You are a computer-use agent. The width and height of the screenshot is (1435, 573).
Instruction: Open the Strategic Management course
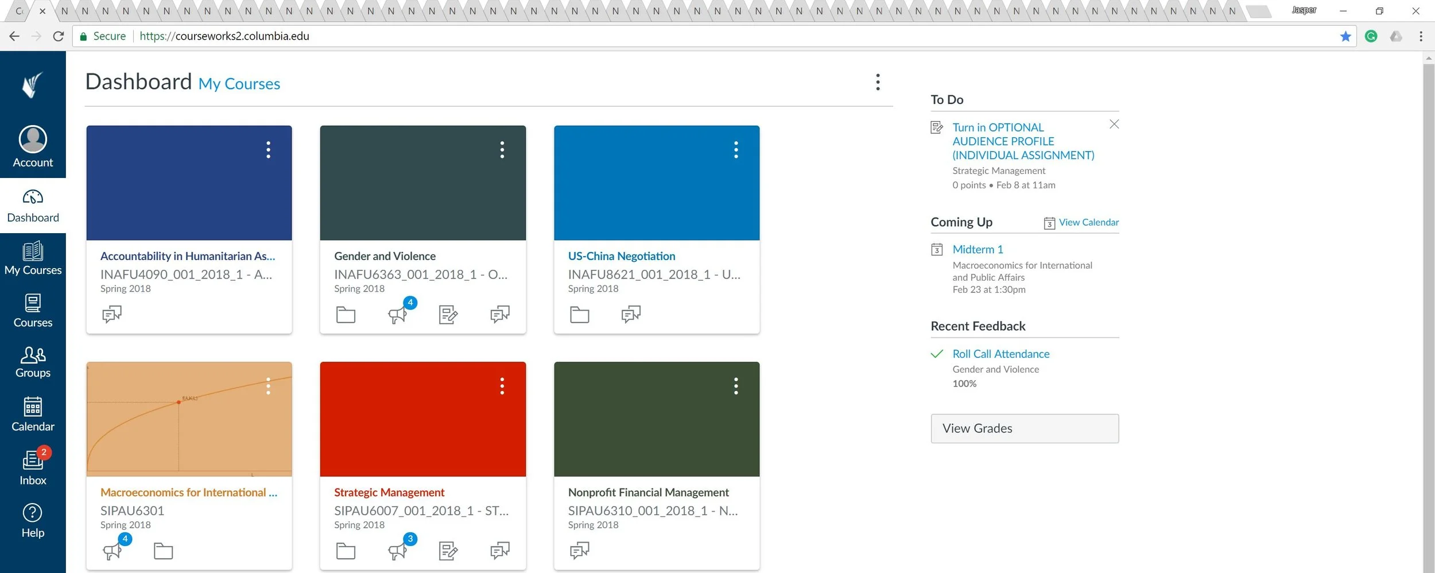click(x=389, y=493)
